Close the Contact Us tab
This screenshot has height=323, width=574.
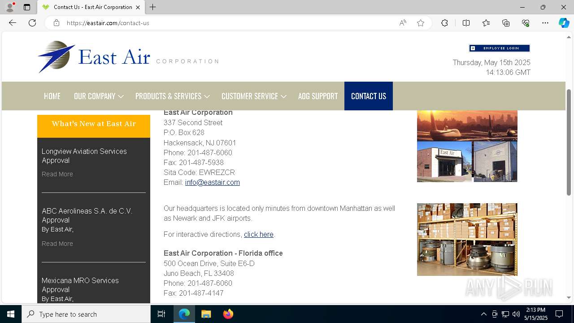point(138,7)
